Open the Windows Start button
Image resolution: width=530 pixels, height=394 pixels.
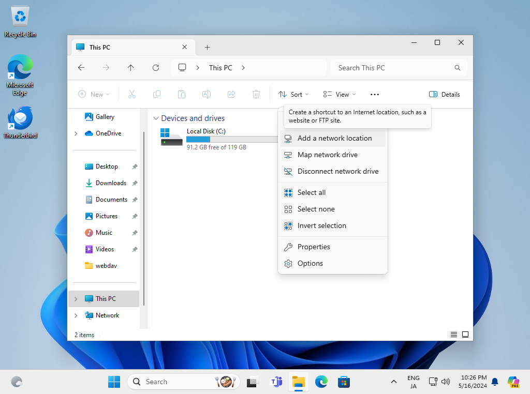[114, 382]
